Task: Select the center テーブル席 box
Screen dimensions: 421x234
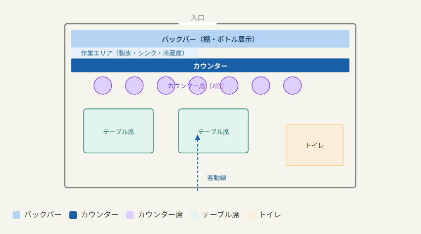Action: coord(214,131)
